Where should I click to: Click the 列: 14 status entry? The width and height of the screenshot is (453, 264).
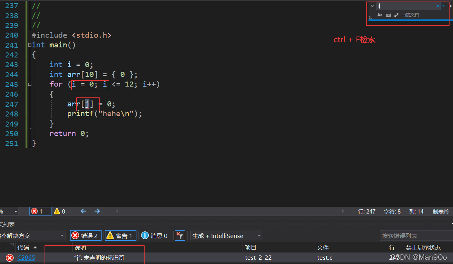coord(416,212)
